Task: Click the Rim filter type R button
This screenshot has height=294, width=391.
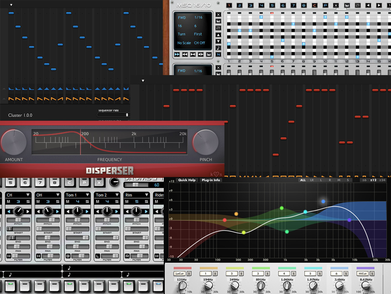Action: click(x=127, y=256)
